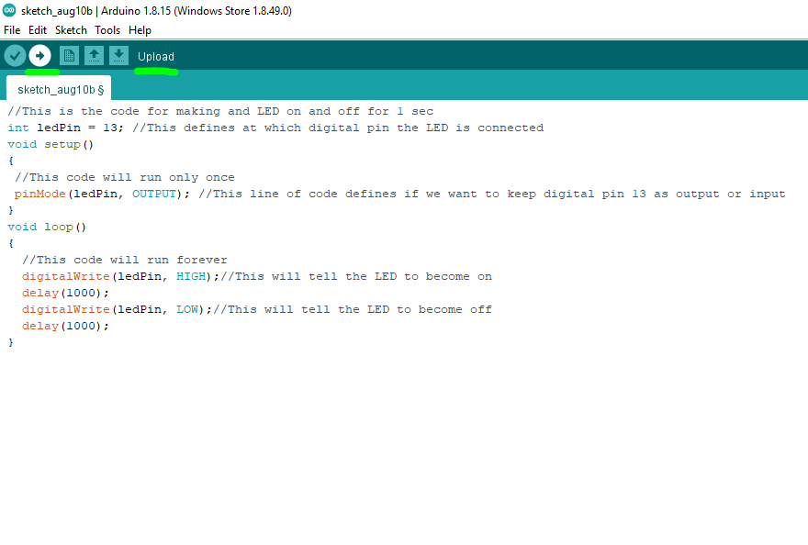The width and height of the screenshot is (808, 545).
Task: Click the opening brace after setup()
Action: 11,161
